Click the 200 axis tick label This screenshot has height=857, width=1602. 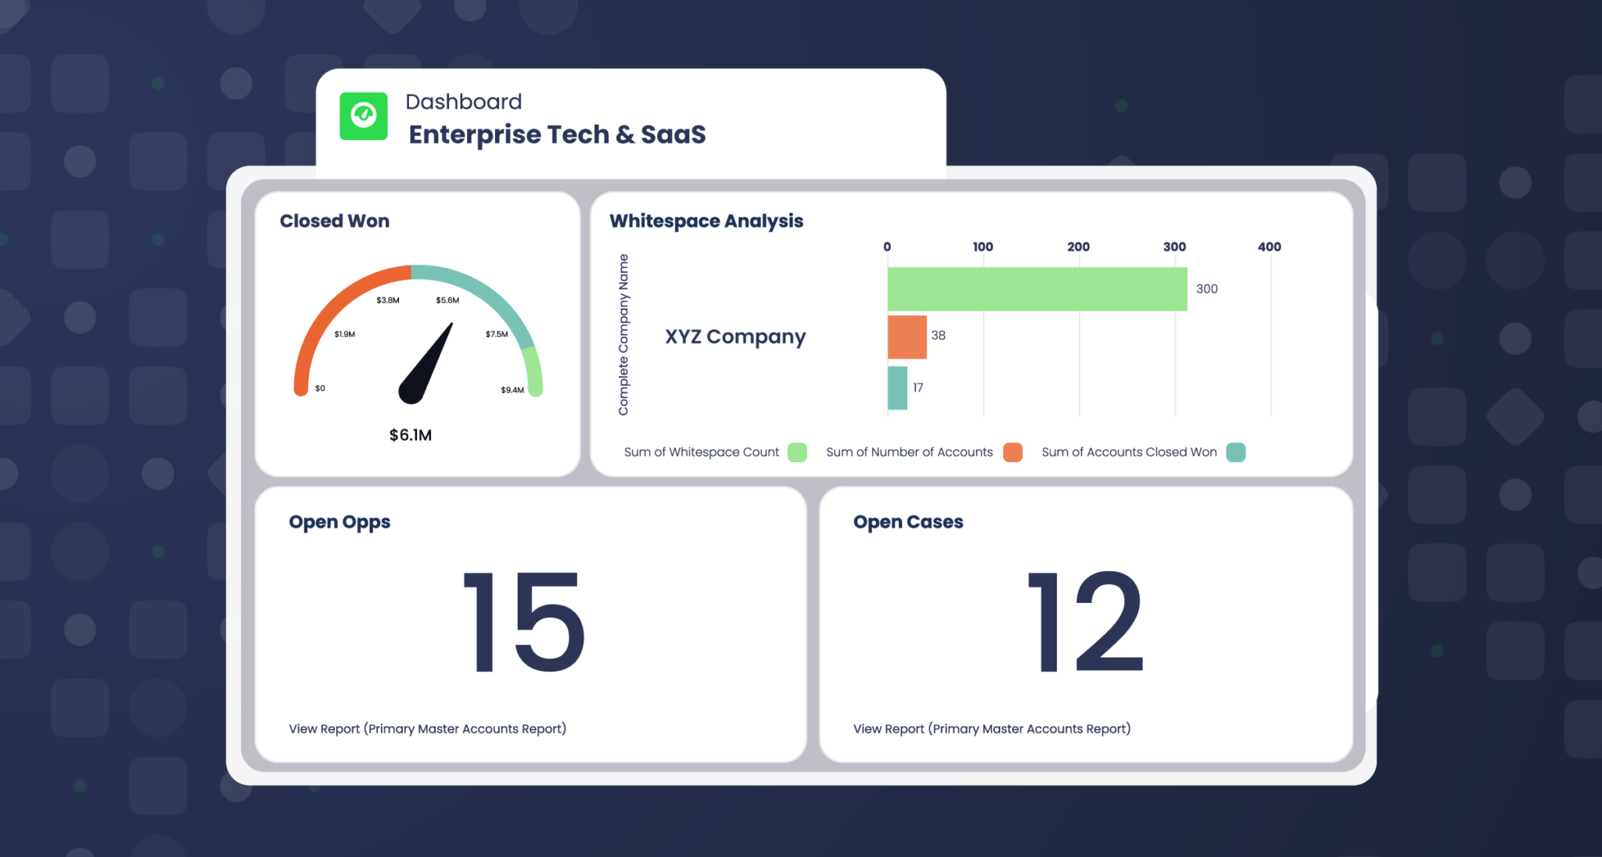(x=1079, y=247)
